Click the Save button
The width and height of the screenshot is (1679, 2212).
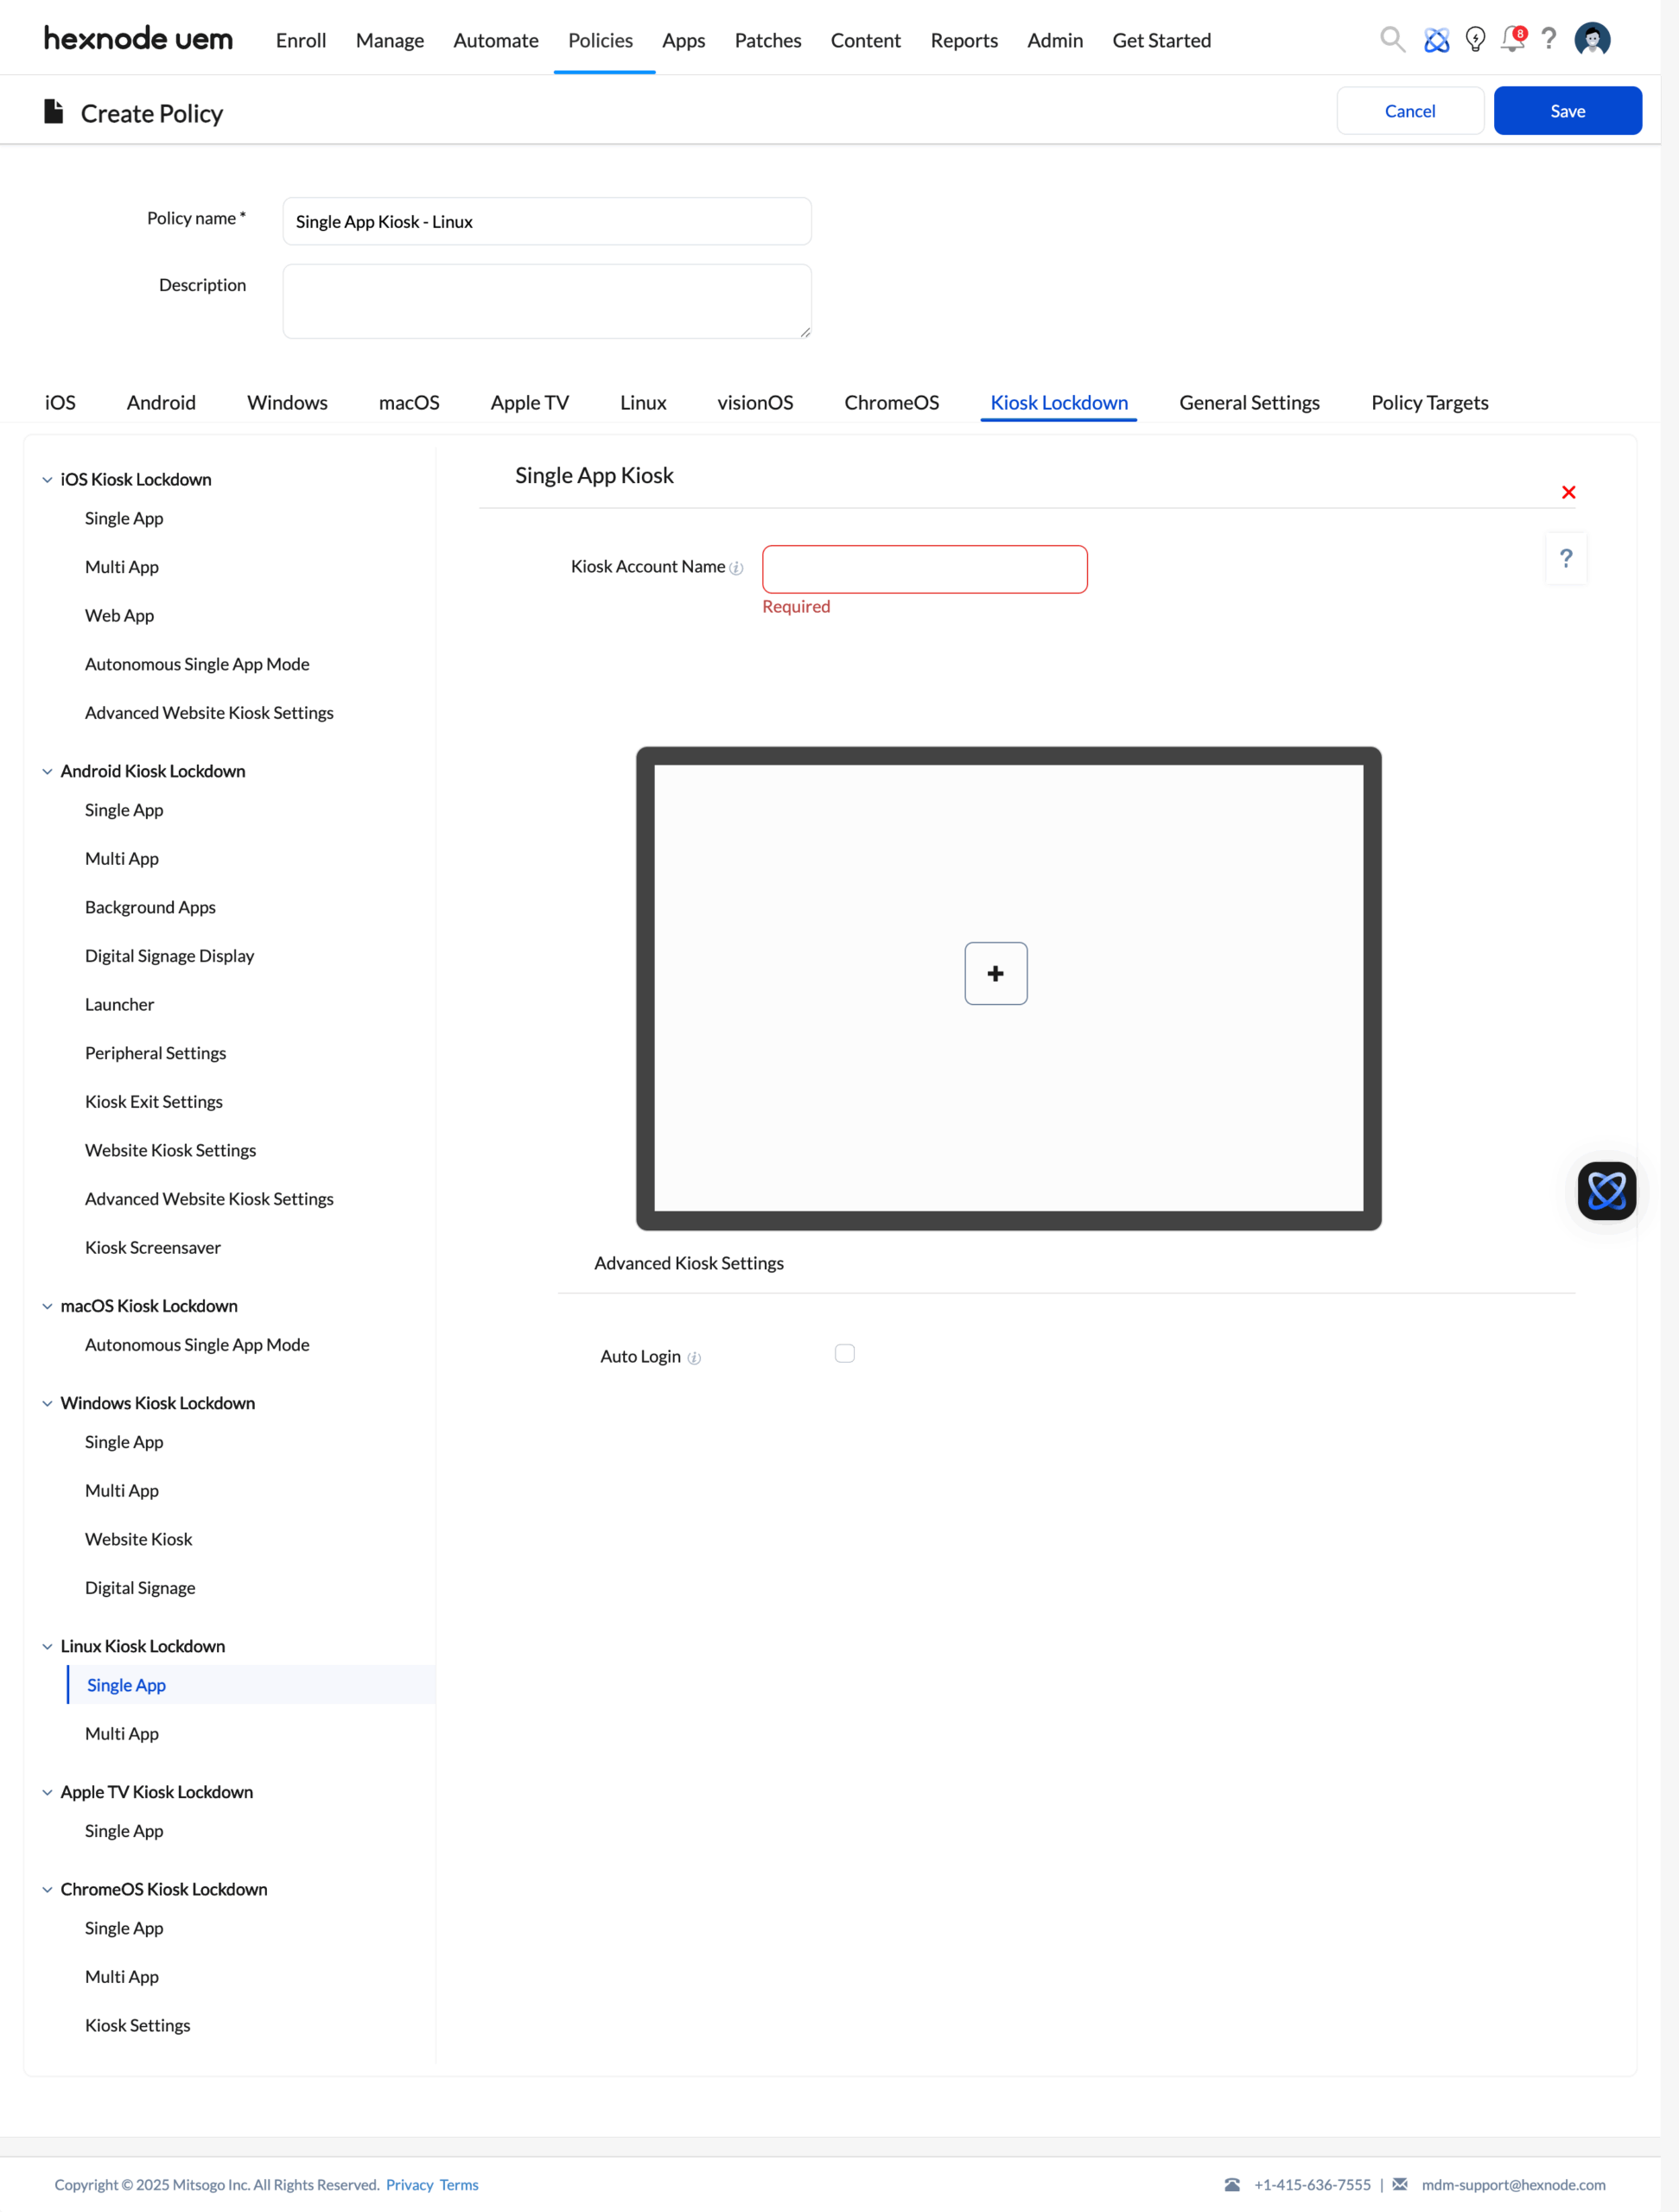[x=1567, y=110]
